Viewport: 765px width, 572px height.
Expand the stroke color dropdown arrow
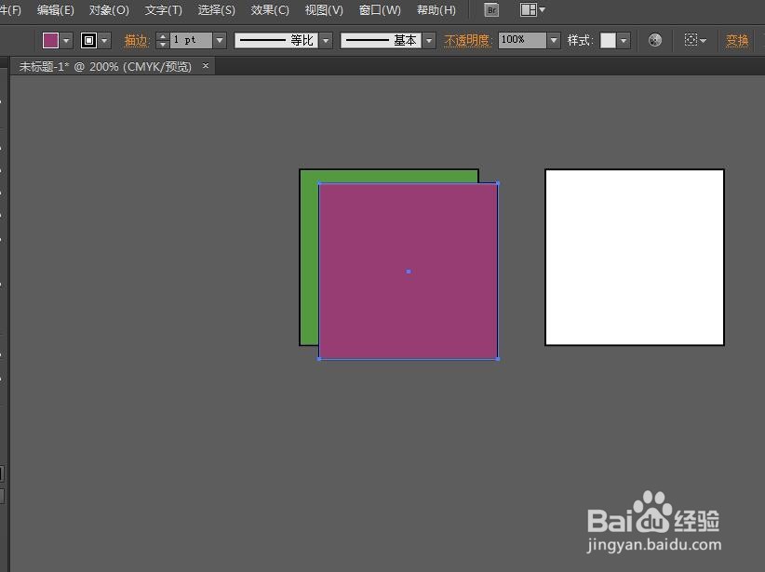(x=104, y=41)
